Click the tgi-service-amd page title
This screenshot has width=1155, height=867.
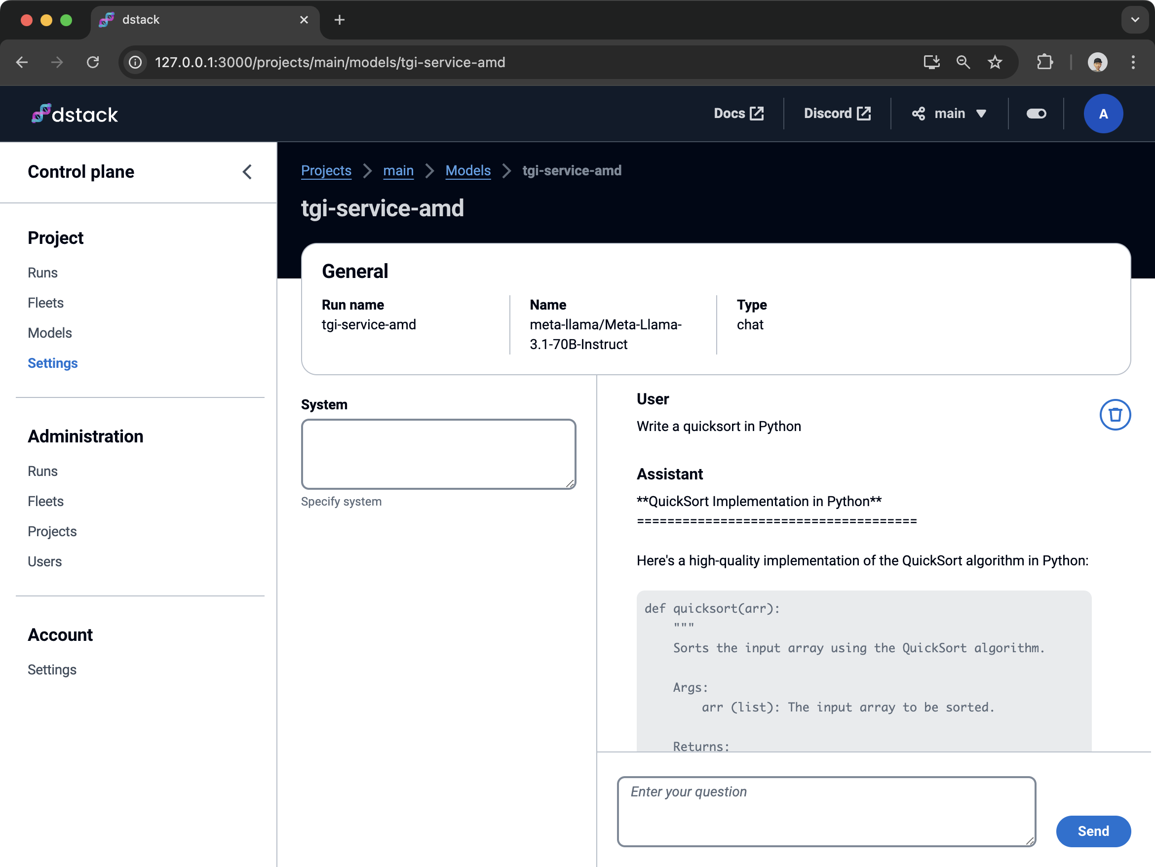[382, 208]
